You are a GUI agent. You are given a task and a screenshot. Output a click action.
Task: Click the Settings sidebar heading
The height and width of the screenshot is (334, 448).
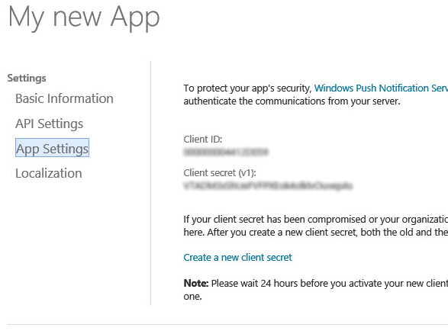coord(27,78)
